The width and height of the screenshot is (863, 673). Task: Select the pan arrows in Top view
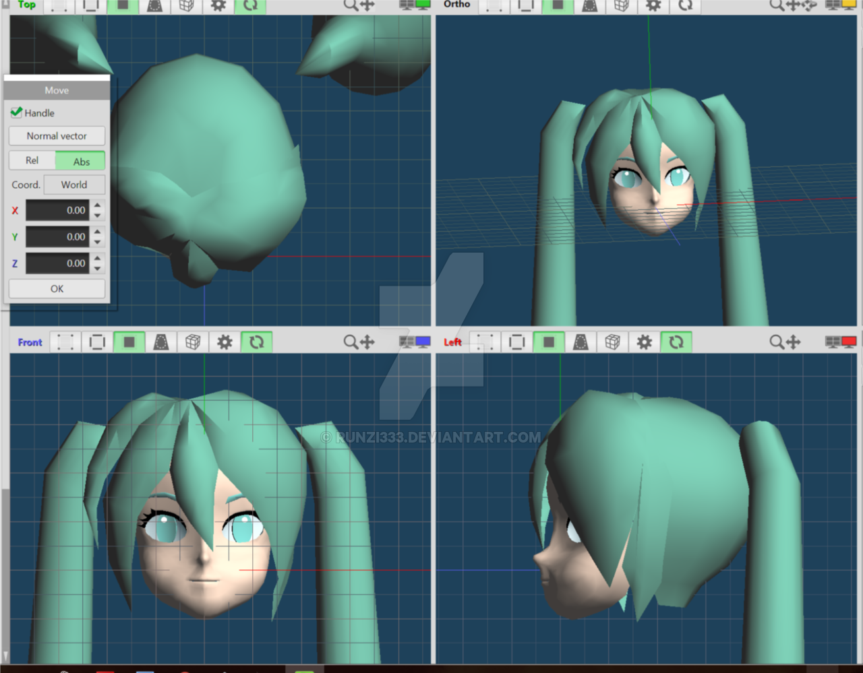pos(367,5)
